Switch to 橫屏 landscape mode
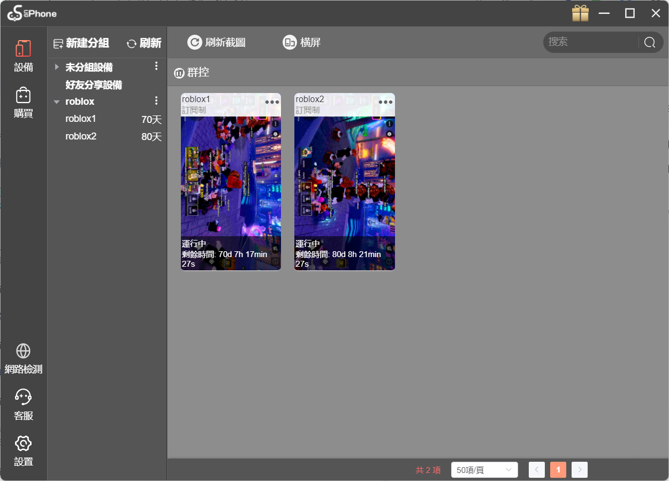The image size is (669, 481). point(301,42)
